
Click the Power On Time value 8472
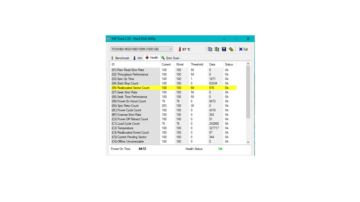pyautogui.click(x=142, y=149)
